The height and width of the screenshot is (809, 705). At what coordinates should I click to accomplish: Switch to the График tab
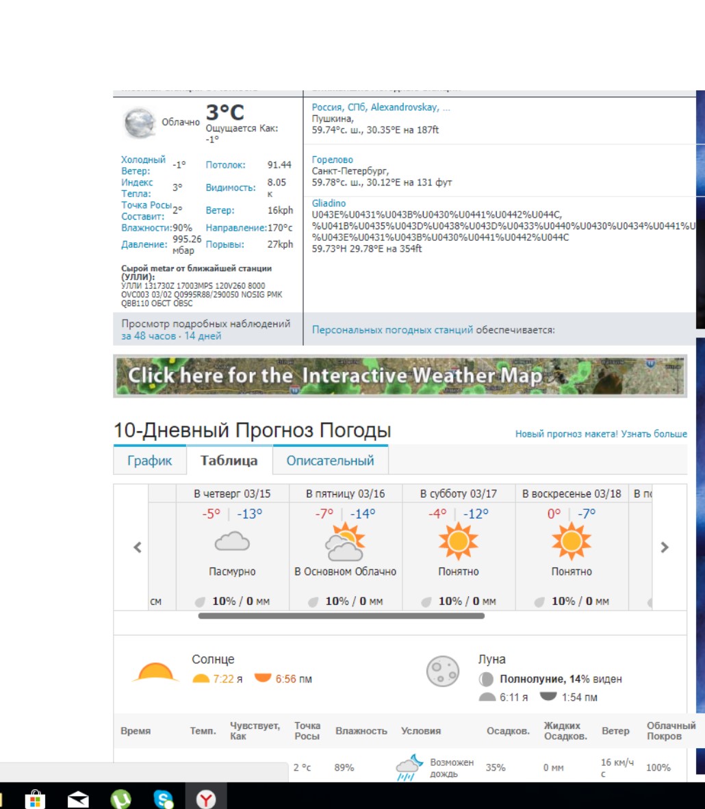[149, 461]
